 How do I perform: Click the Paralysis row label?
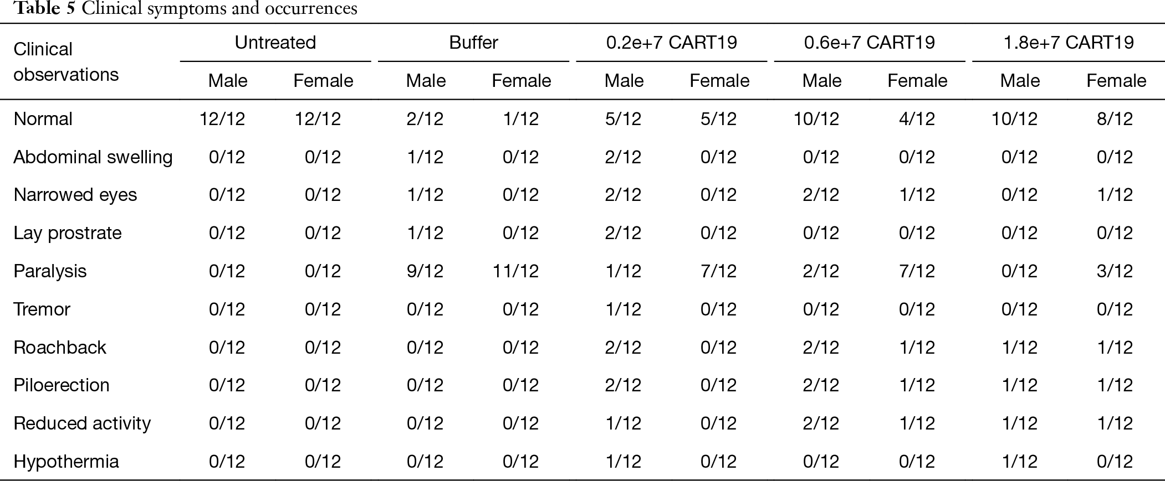[x=50, y=271]
